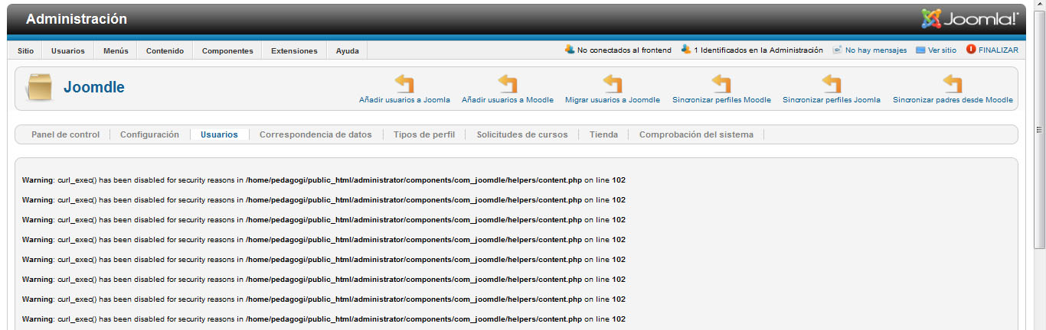Follow the No hay mensajes link
The width and height of the screenshot is (1046, 330).
coord(875,50)
